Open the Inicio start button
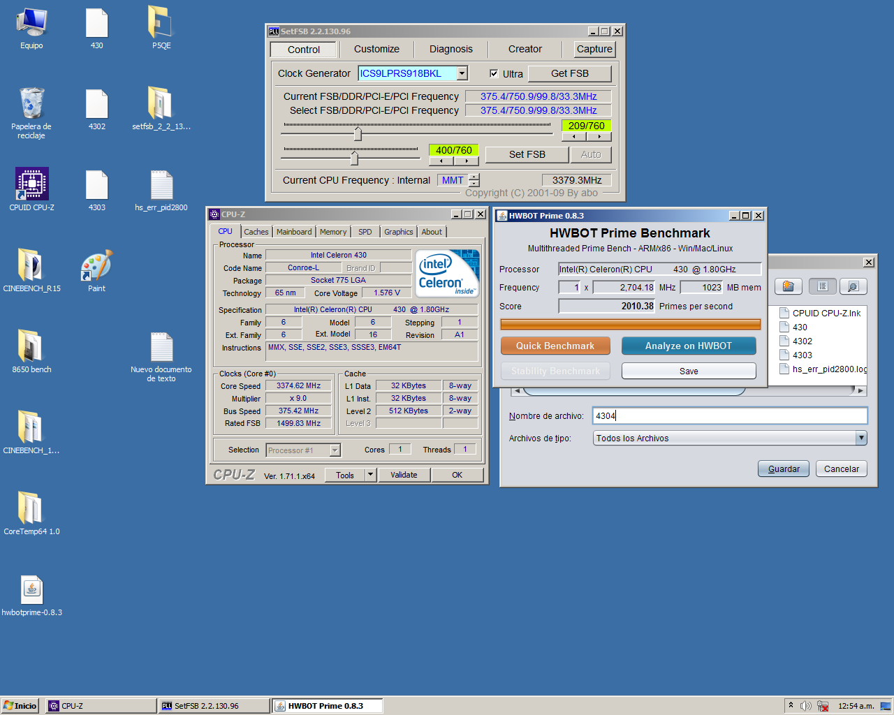Viewport: 894px width, 715px height. coord(20,706)
